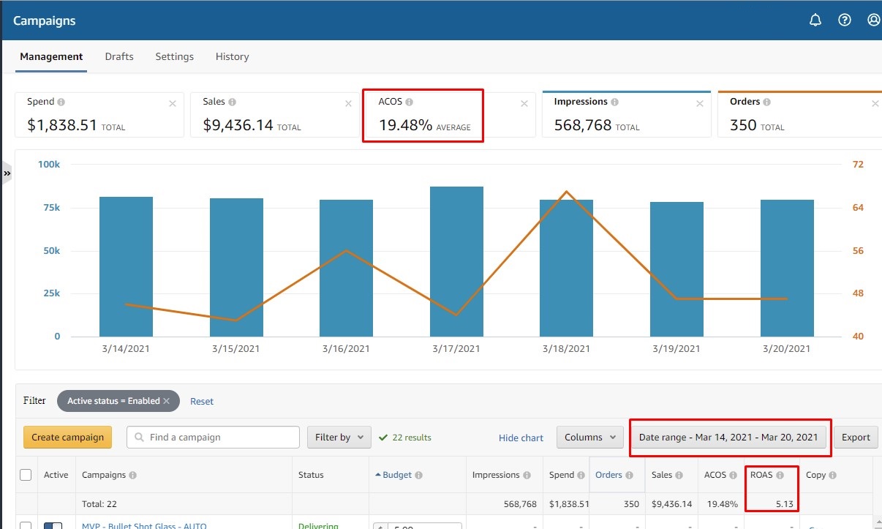Open the Filter by dropdown
This screenshot has height=529, width=882.
(x=339, y=438)
